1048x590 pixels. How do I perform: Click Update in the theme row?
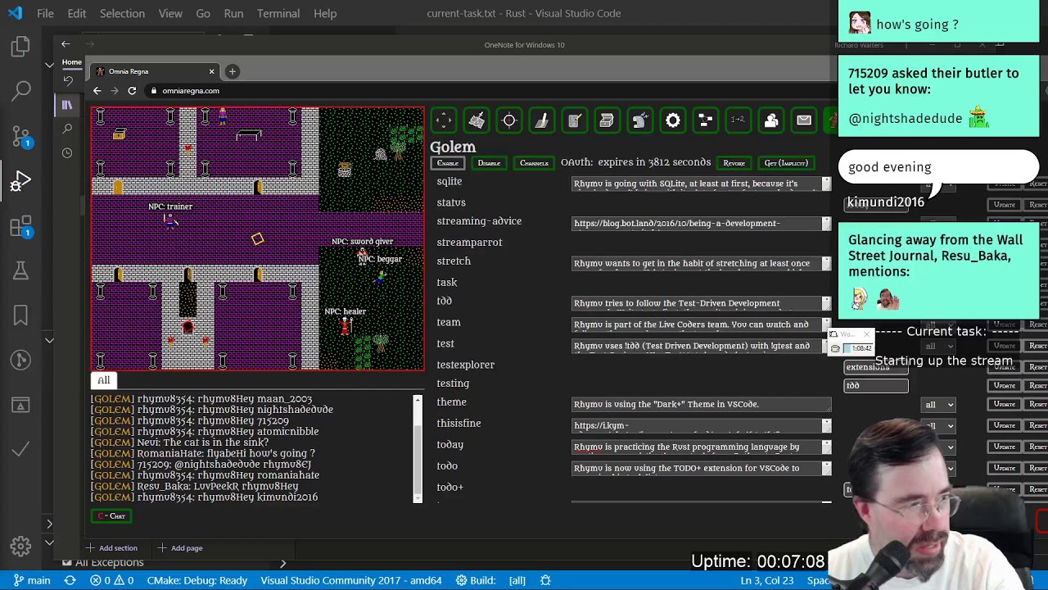pos(1005,405)
